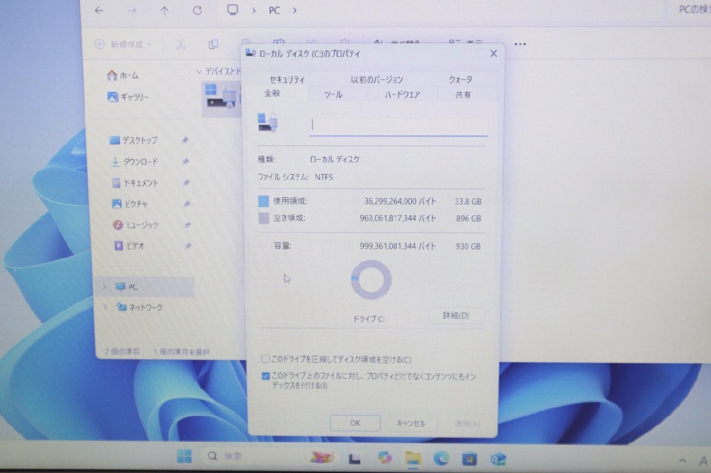
Task: Click the PC breadcrumb in the address bar
Action: (274, 11)
